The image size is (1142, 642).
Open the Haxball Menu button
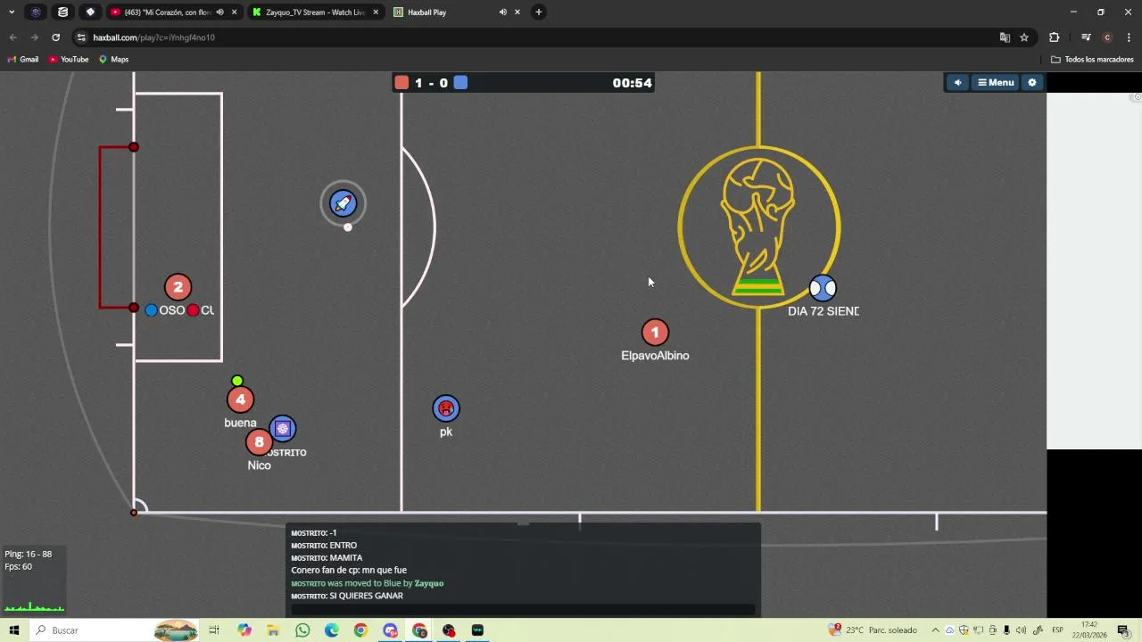pos(996,82)
